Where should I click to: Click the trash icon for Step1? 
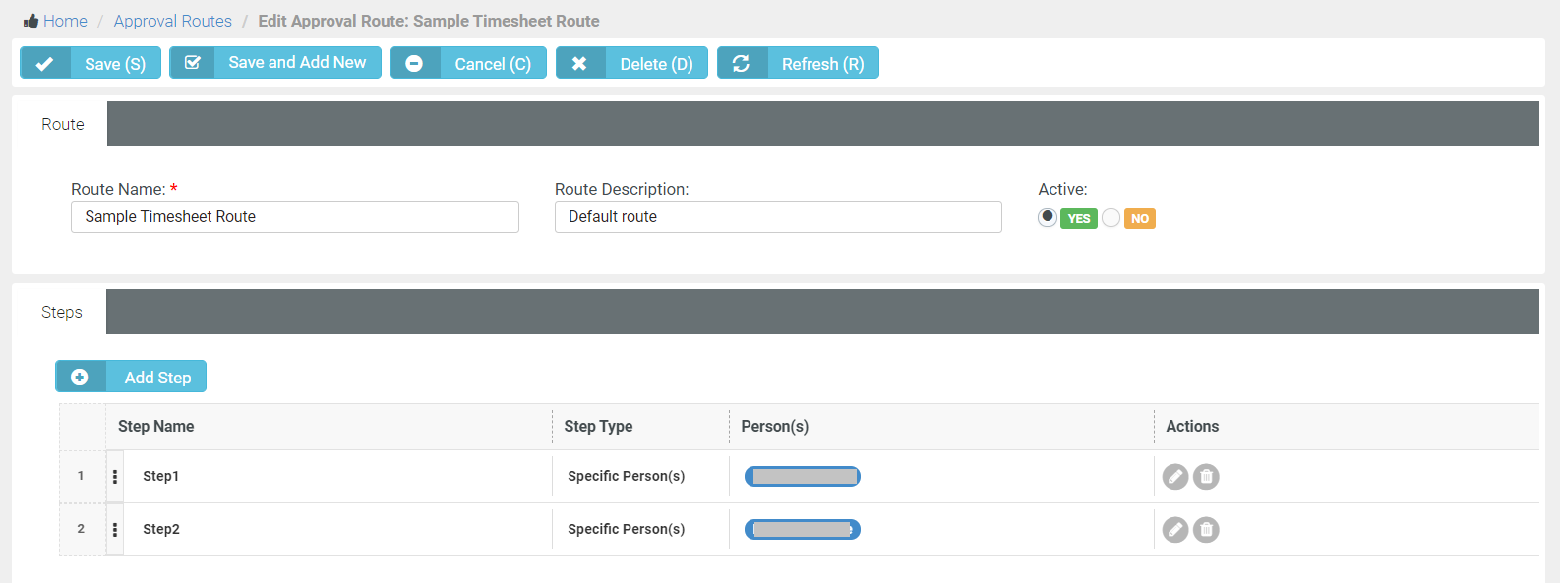point(1206,477)
